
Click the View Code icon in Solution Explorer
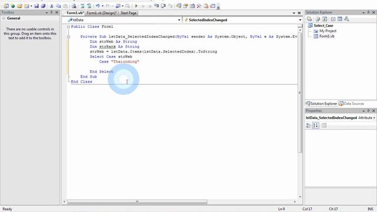click(333, 19)
